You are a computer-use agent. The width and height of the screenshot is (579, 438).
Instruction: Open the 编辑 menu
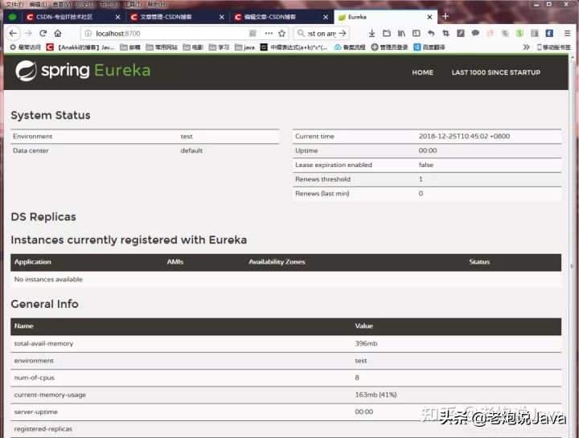(38, 5)
